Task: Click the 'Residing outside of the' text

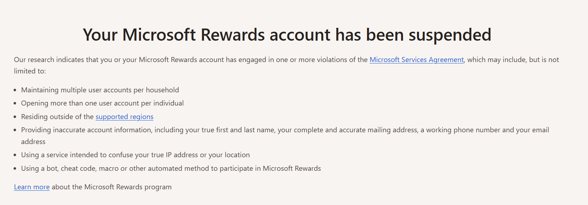Action: (x=57, y=117)
